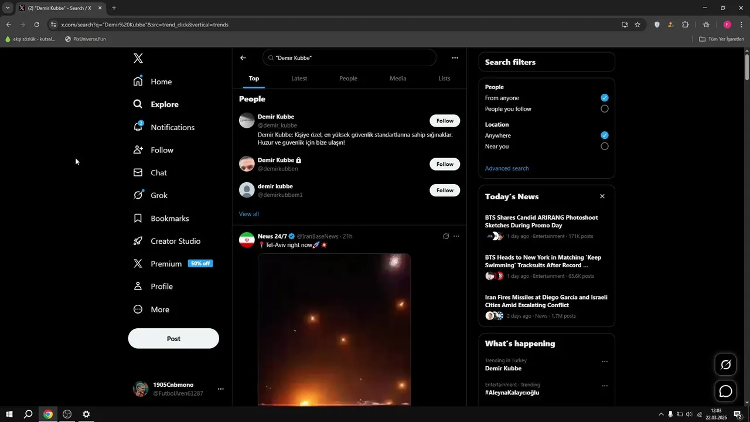Show hidden system tray icons
The image size is (750, 422).
click(662, 414)
